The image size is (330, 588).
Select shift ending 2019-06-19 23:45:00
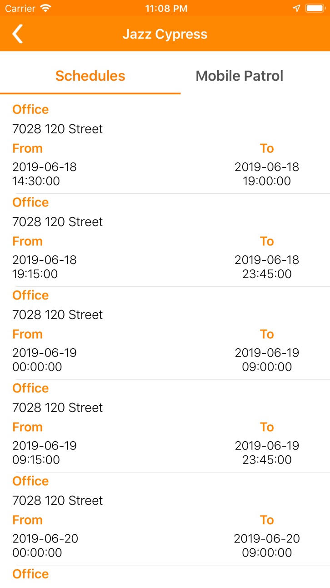pyautogui.click(x=267, y=453)
